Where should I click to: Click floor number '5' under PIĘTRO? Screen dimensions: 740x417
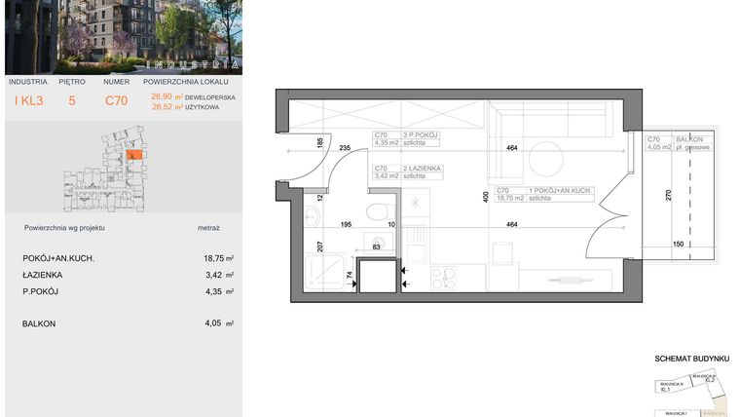click(72, 100)
